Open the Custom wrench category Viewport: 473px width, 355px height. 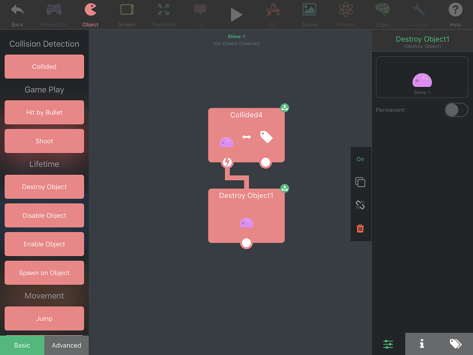(x=418, y=14)
